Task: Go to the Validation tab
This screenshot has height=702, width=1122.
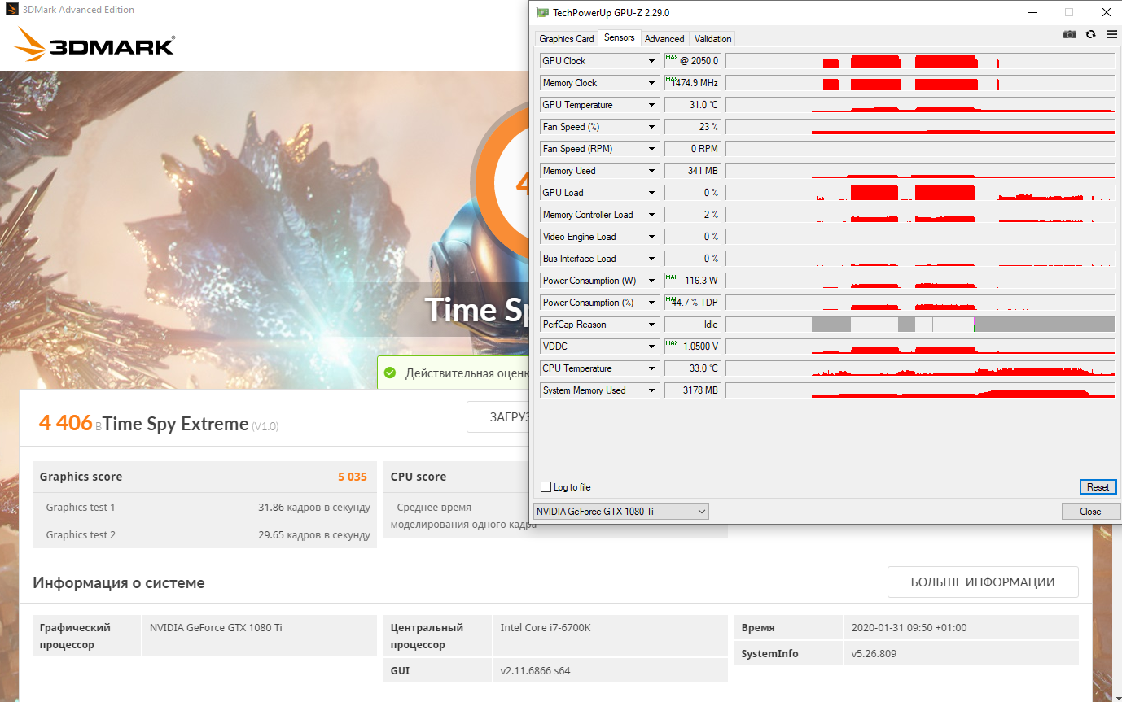Action: coord(713,38)
